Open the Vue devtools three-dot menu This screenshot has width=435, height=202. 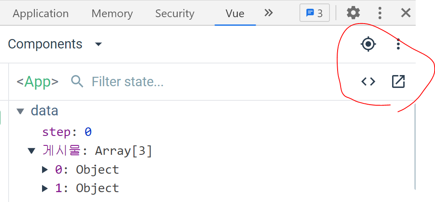(399, 44)
